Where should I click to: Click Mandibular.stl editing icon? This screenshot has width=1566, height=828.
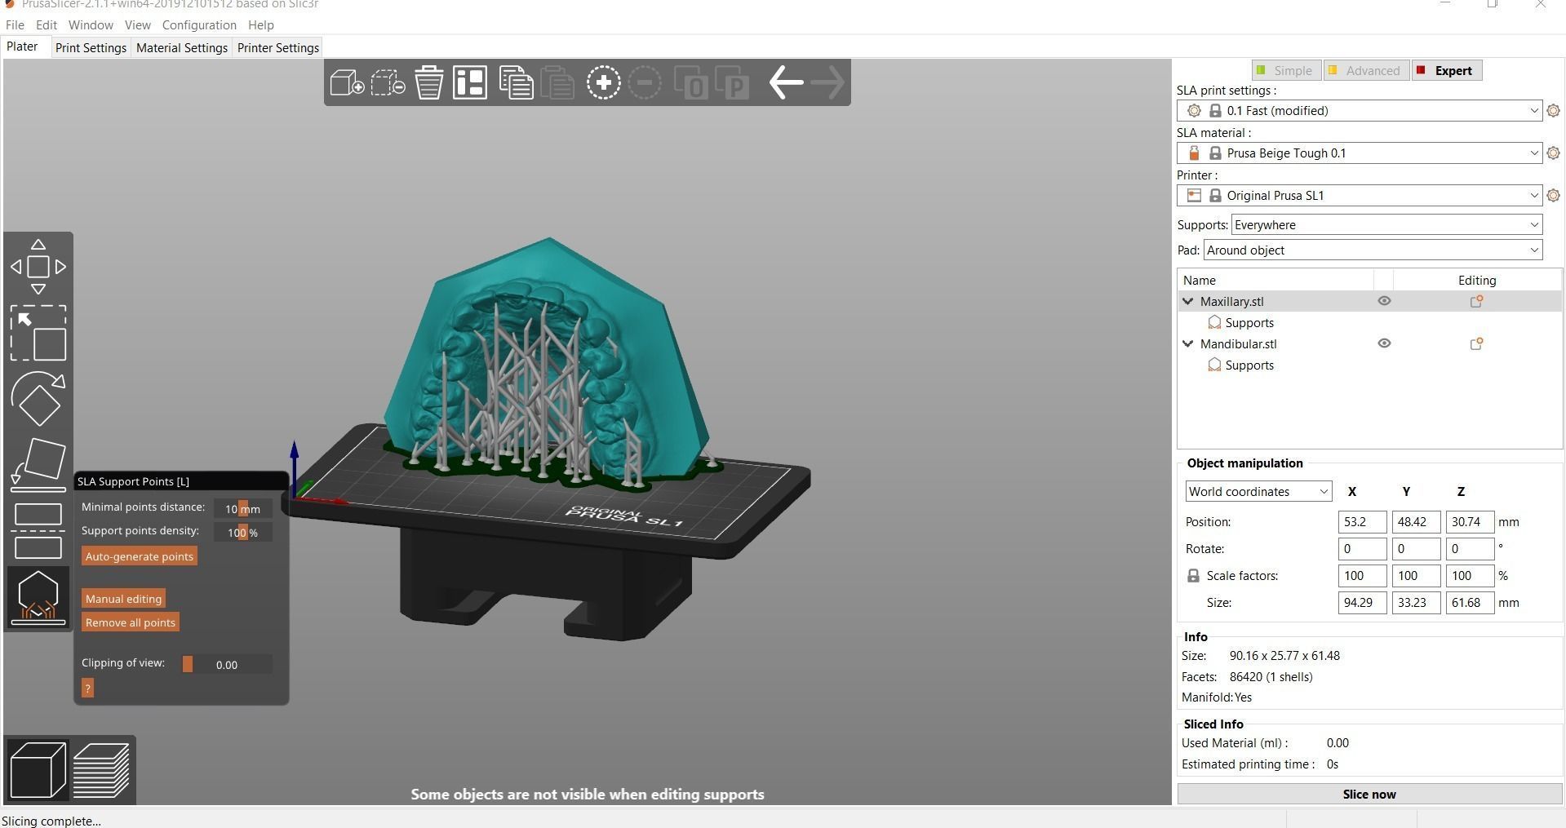pos(1476,343)
